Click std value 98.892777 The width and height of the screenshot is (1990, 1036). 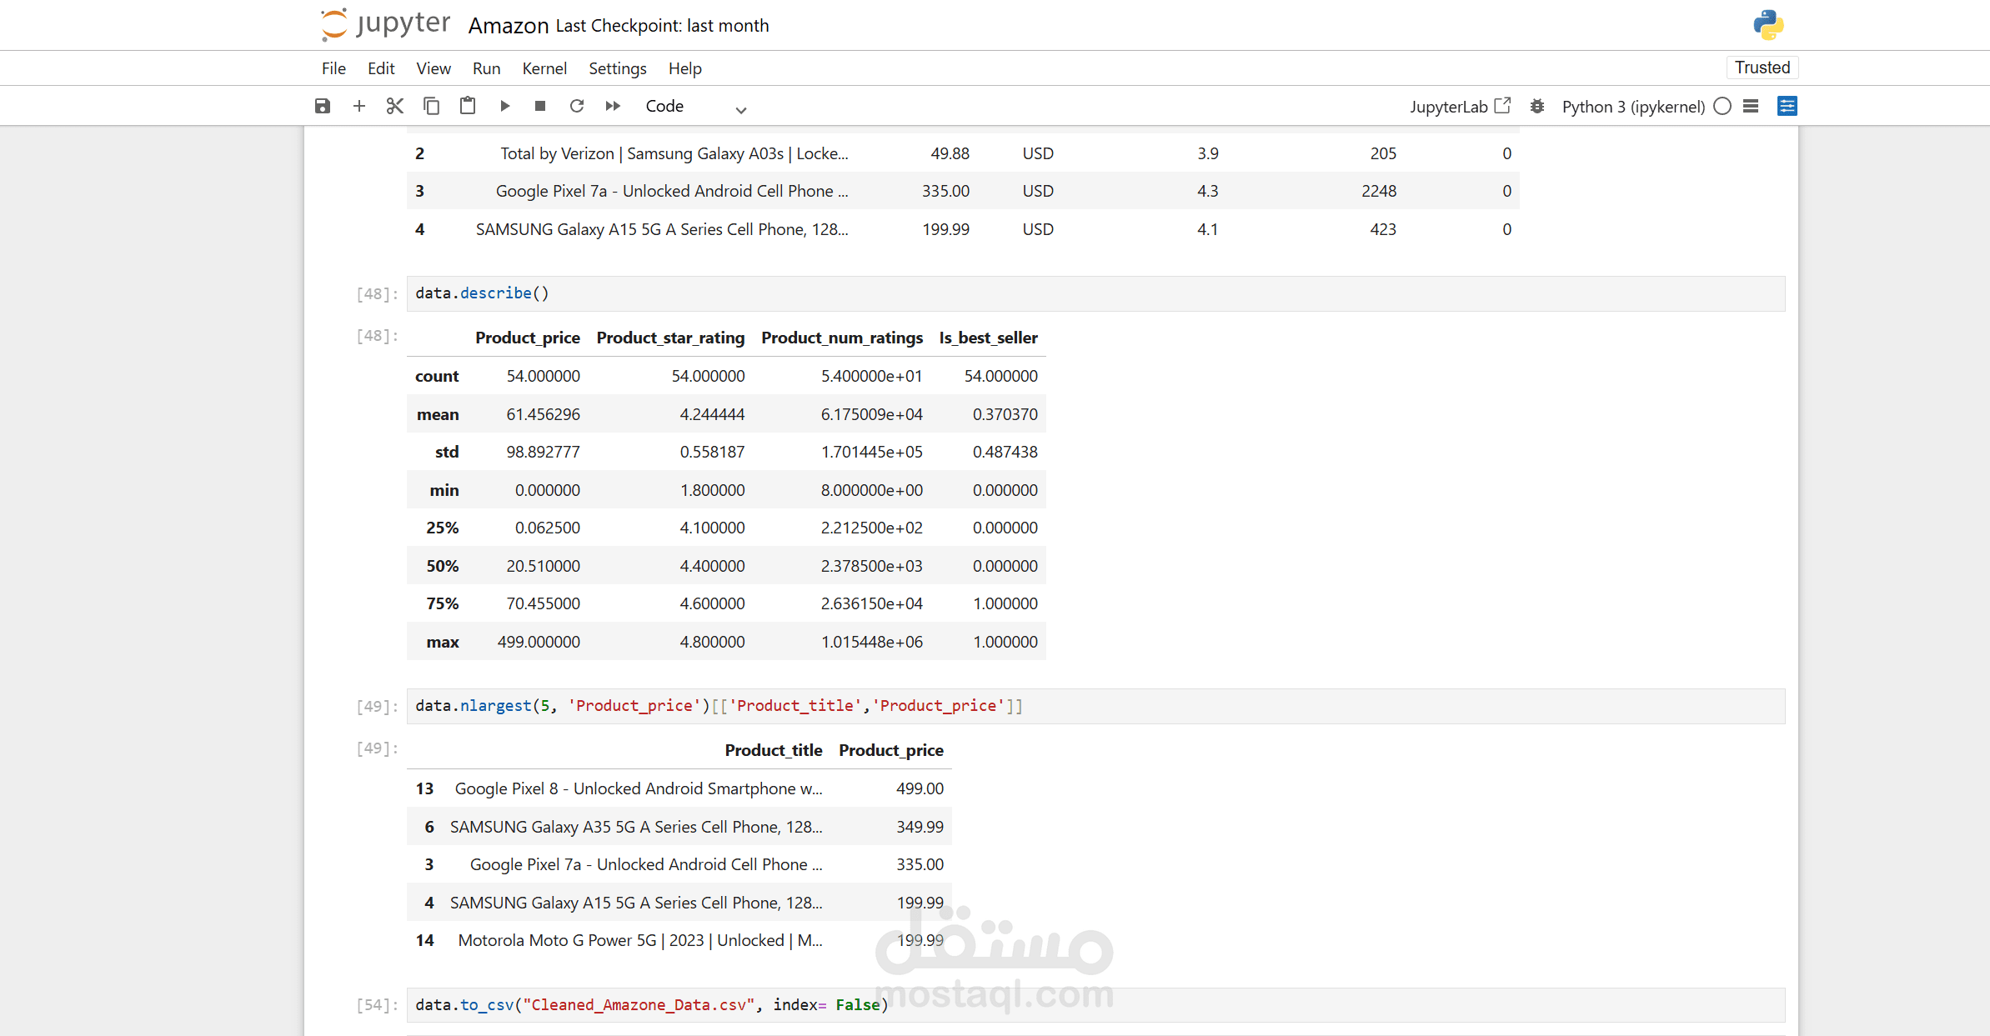543,452
